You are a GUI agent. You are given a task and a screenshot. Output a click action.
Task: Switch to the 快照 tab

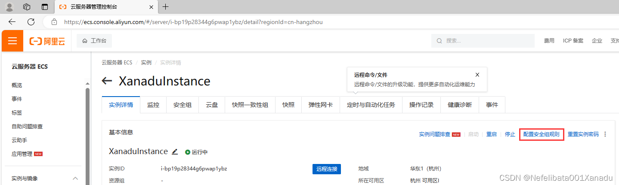tap(288, 105)
